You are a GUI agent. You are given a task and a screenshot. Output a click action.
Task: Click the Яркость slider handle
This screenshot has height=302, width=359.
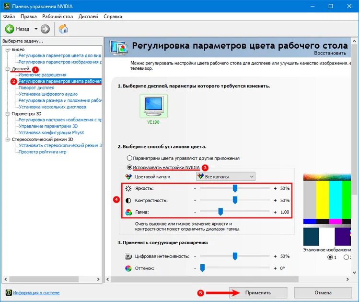pyautogui.click(x=235, y=189)
